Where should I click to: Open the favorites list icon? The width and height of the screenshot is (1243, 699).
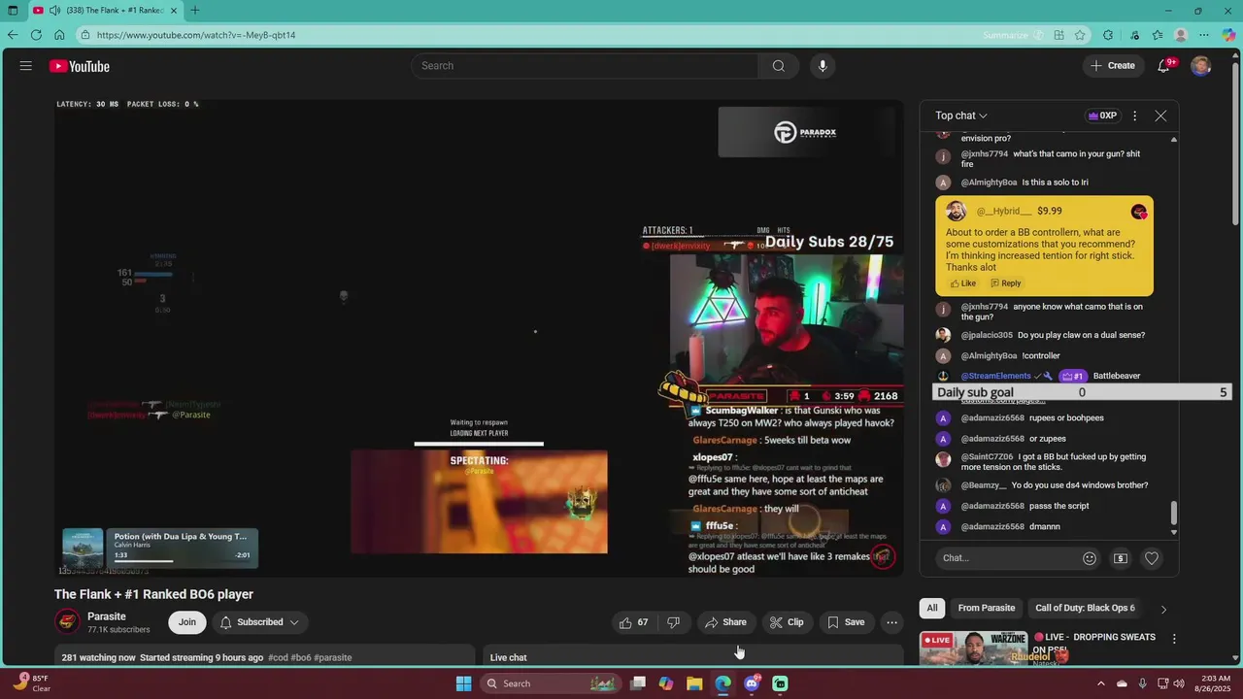click(x=1158, y=35)
